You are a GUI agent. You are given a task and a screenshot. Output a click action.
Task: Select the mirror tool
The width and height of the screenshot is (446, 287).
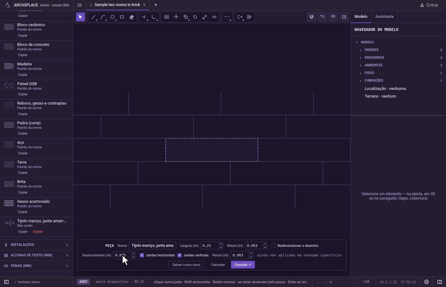pyautogui.click(x=214, y=17)
